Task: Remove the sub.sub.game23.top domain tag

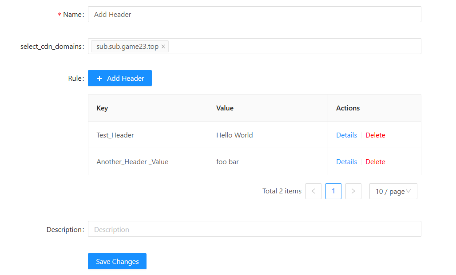Action: [x=163, y=47]
